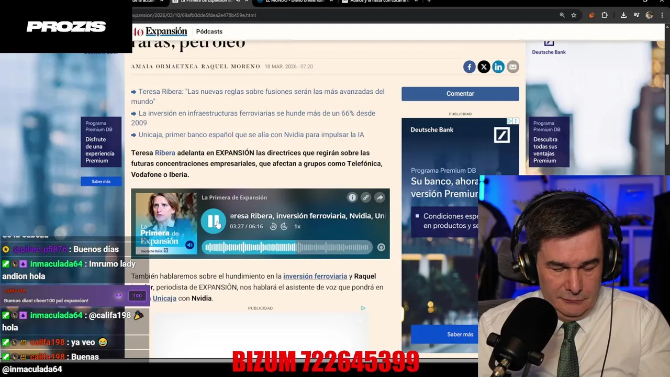
Task: Bookmark this page with star icon
Action: (x=574, y=15)
